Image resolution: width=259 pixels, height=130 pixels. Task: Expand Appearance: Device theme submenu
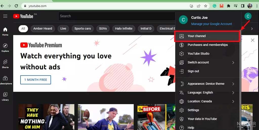coord(207,84)
